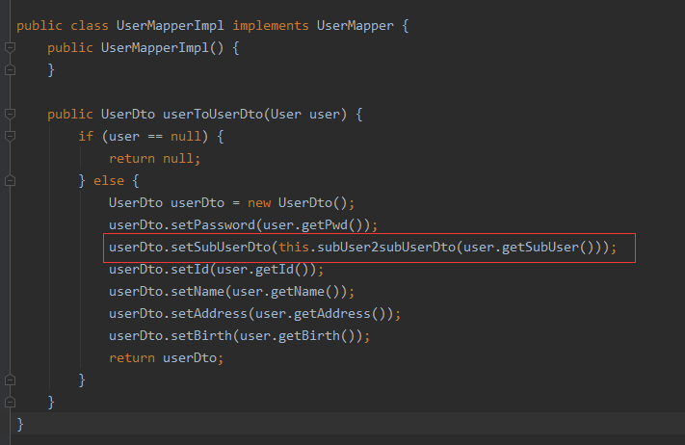Click the getSubUser() call
The image size is (685, 445).
(x=549, y=248)
